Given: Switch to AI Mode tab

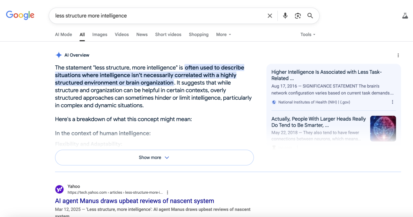Looking at the screenshot, I should point(63,34).
